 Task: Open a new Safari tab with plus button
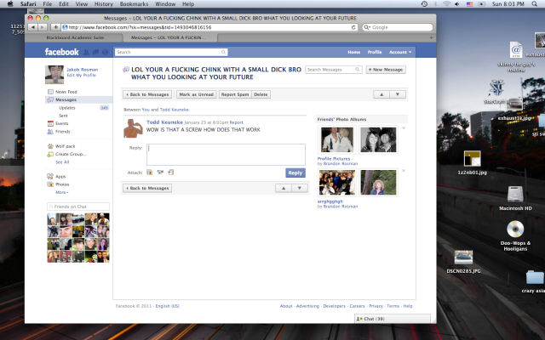[x=432, y=37]
